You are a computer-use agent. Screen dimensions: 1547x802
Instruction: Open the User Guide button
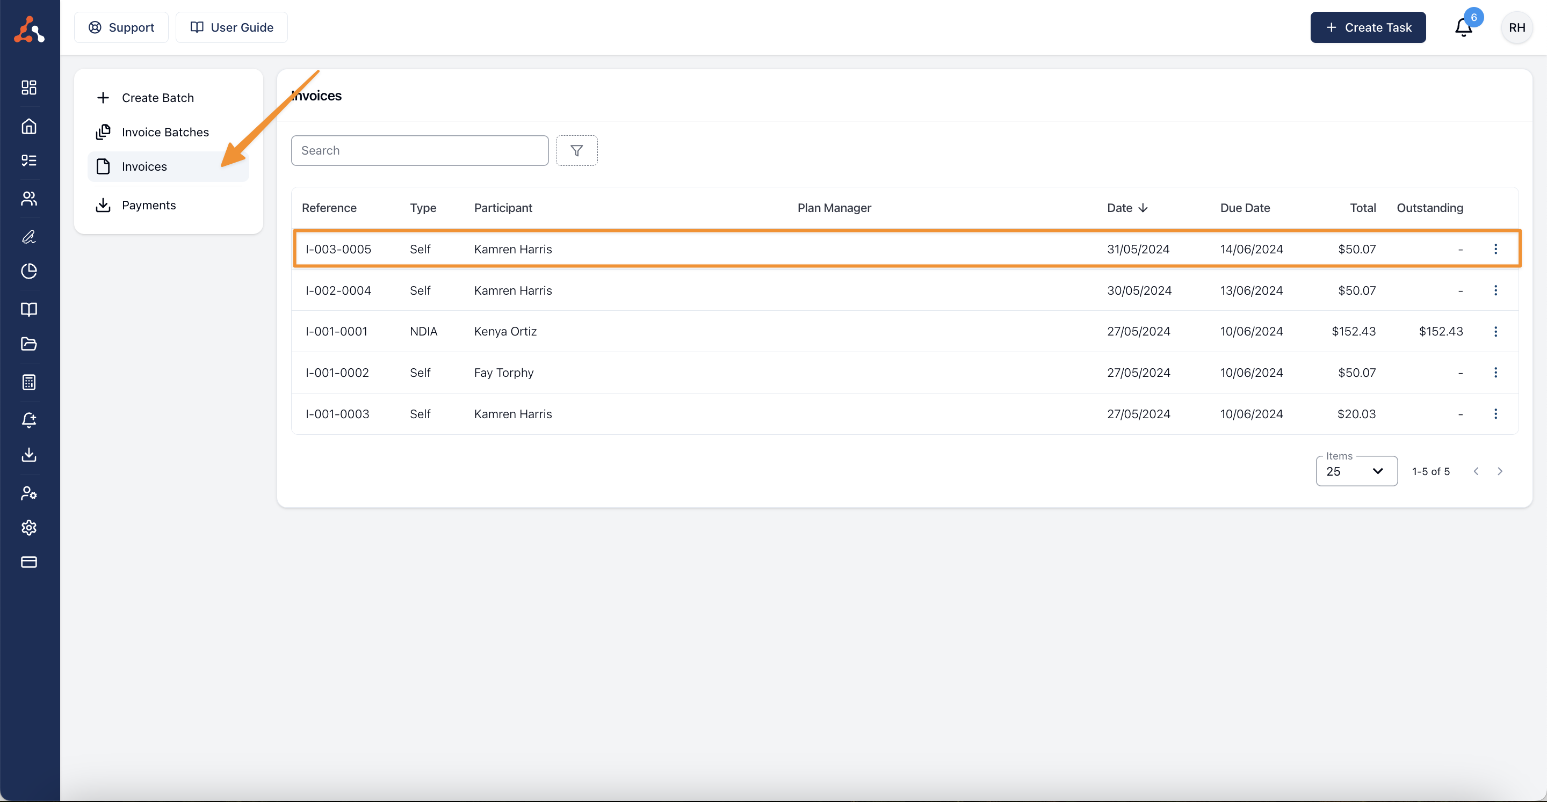pyautogui.click(x=231, y=27)
